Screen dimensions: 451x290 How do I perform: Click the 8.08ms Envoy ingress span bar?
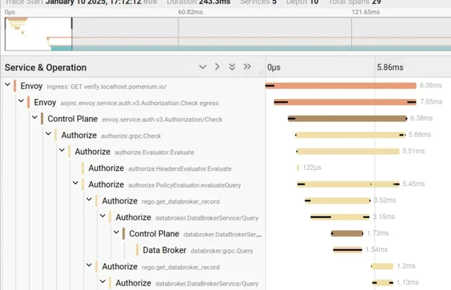pyautogui.click(x=341, y=86)
